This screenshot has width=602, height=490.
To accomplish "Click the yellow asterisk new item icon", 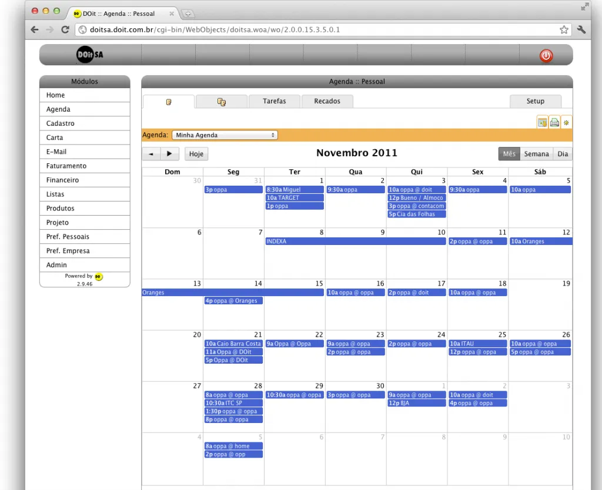I will click(x=566, y=122).
